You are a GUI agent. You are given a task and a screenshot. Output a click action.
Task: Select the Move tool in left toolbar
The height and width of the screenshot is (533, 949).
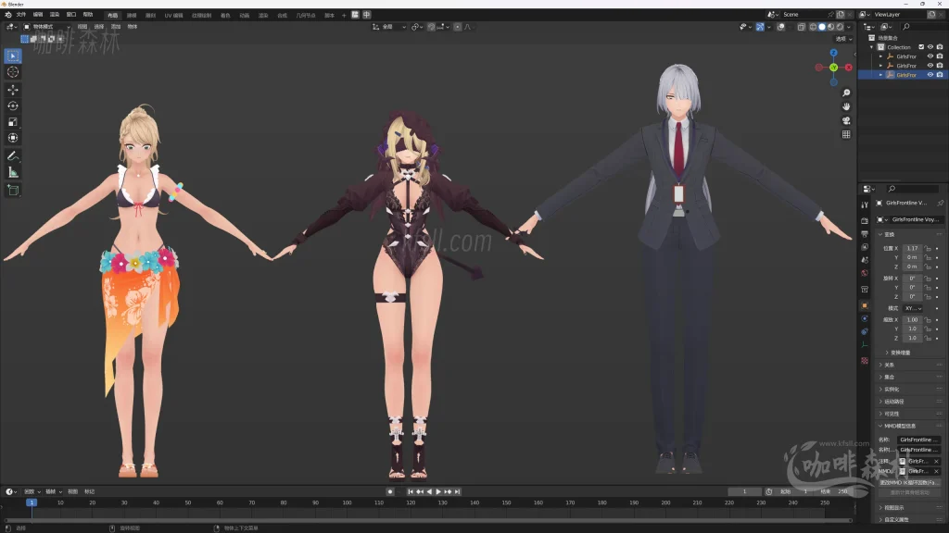[x=13, y=90]
